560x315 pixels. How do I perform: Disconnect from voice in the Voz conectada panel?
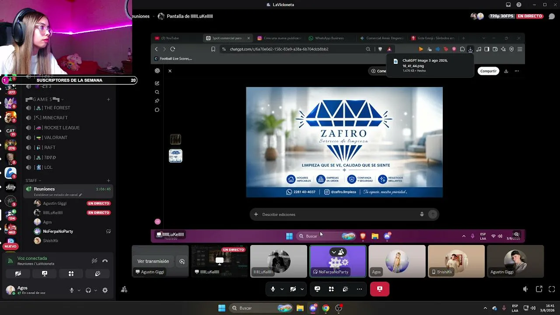point(105,261)
